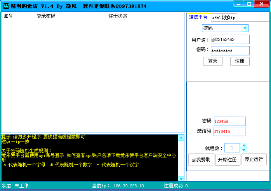This screenshot has height=191, width=271.
Task: Decrease thread count with down arrow
Action: click(x=244, y=150)
